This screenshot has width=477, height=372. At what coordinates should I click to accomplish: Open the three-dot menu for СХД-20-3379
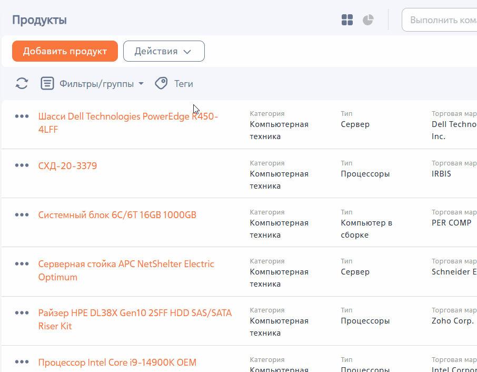coord(22,165)
